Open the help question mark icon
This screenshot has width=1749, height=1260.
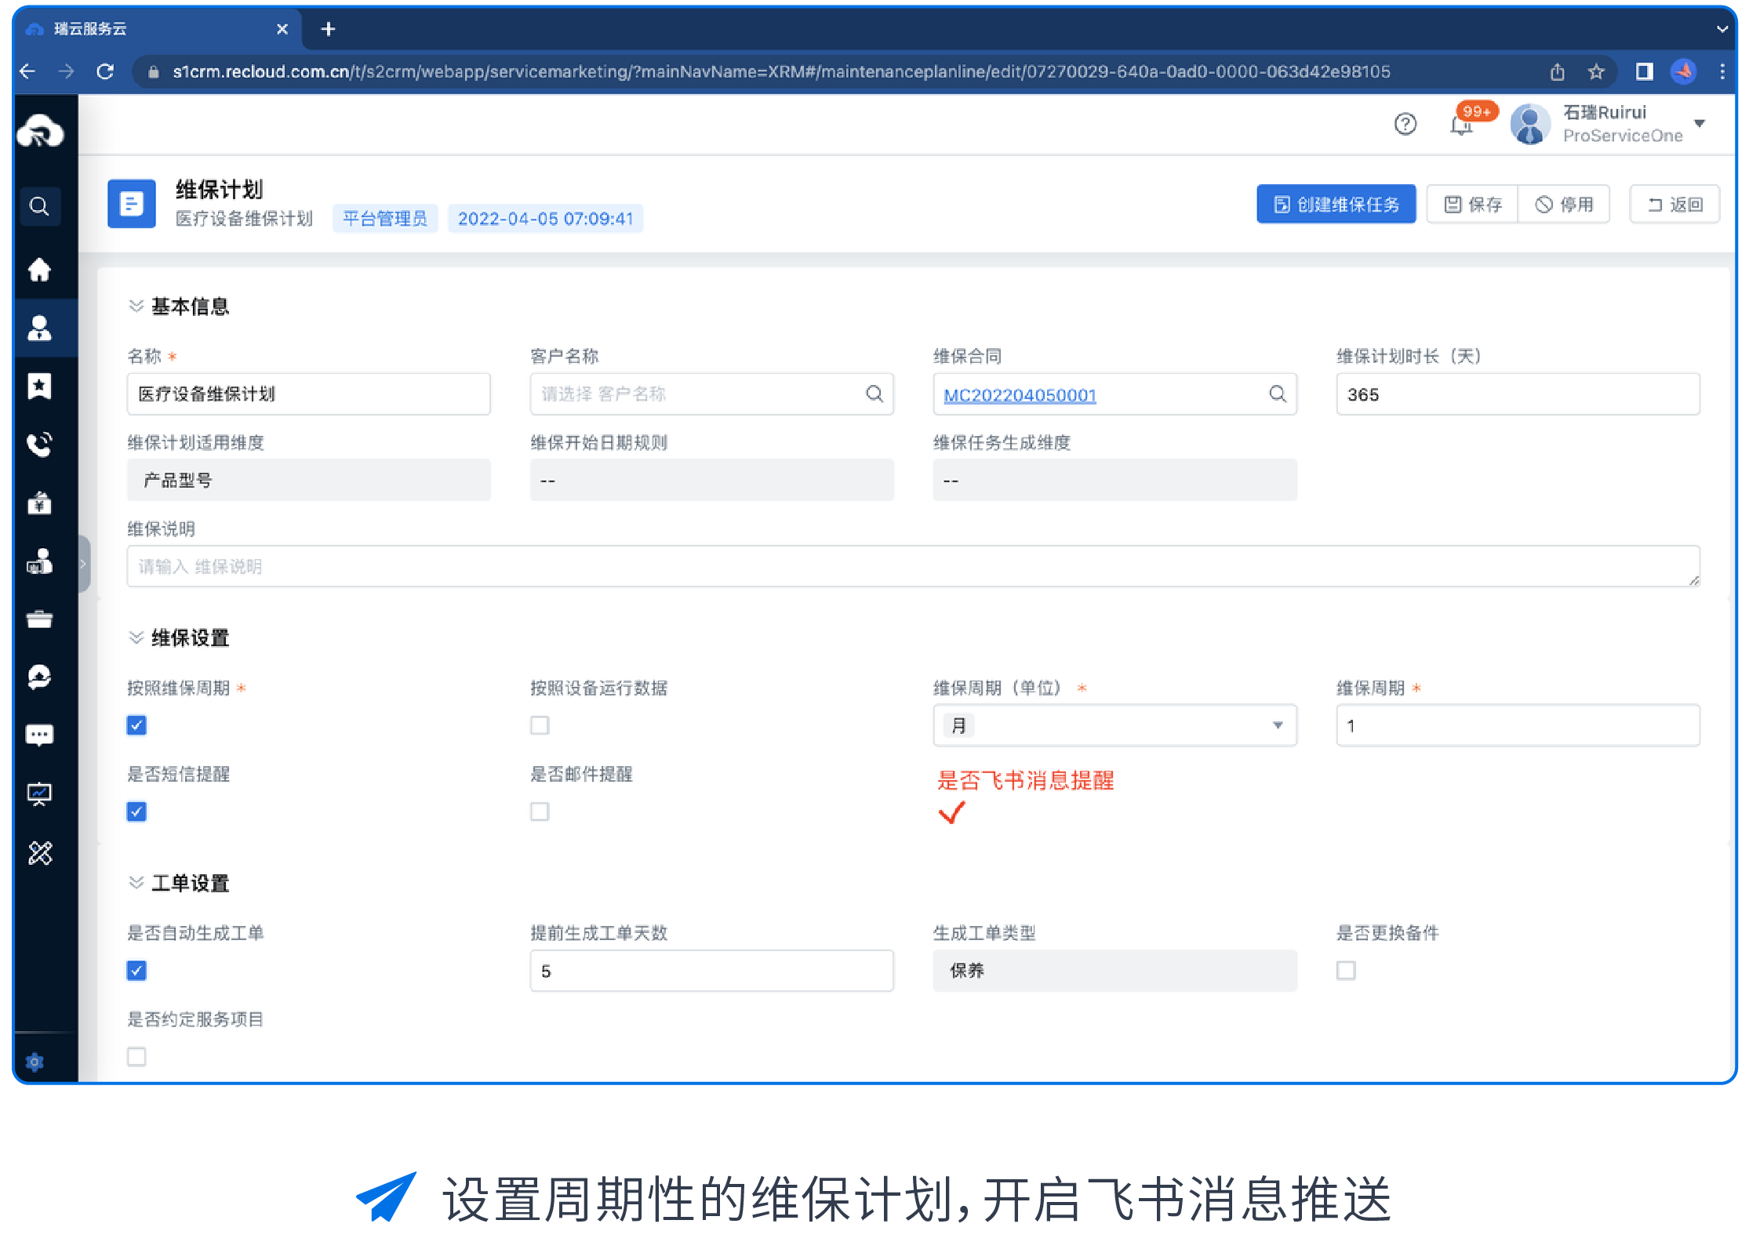(x=1405, y=124)
